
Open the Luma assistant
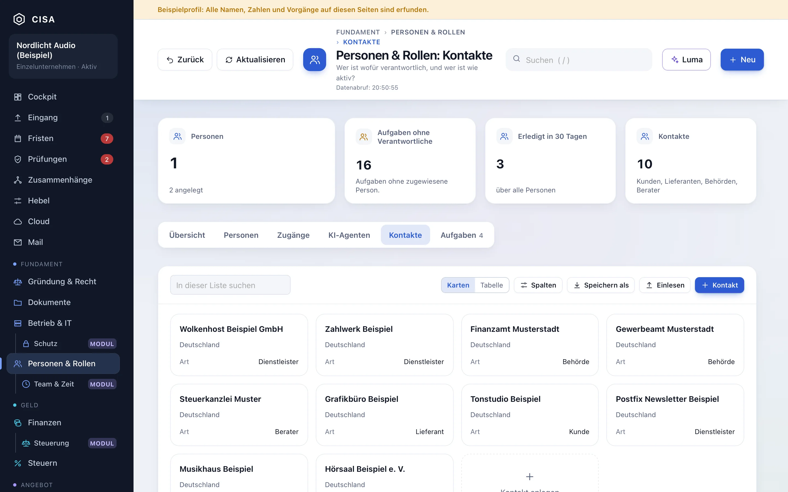686,60
